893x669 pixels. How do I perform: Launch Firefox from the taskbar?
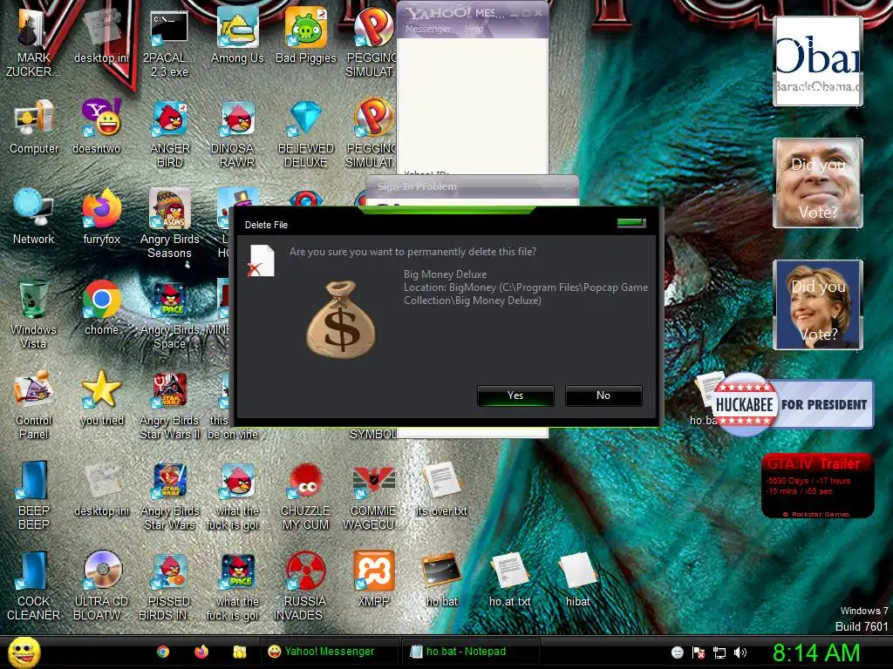pyautogui.click(x=201, y=652)
